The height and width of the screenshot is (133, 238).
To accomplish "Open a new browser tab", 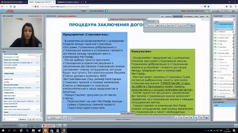I will click(86, 2).
